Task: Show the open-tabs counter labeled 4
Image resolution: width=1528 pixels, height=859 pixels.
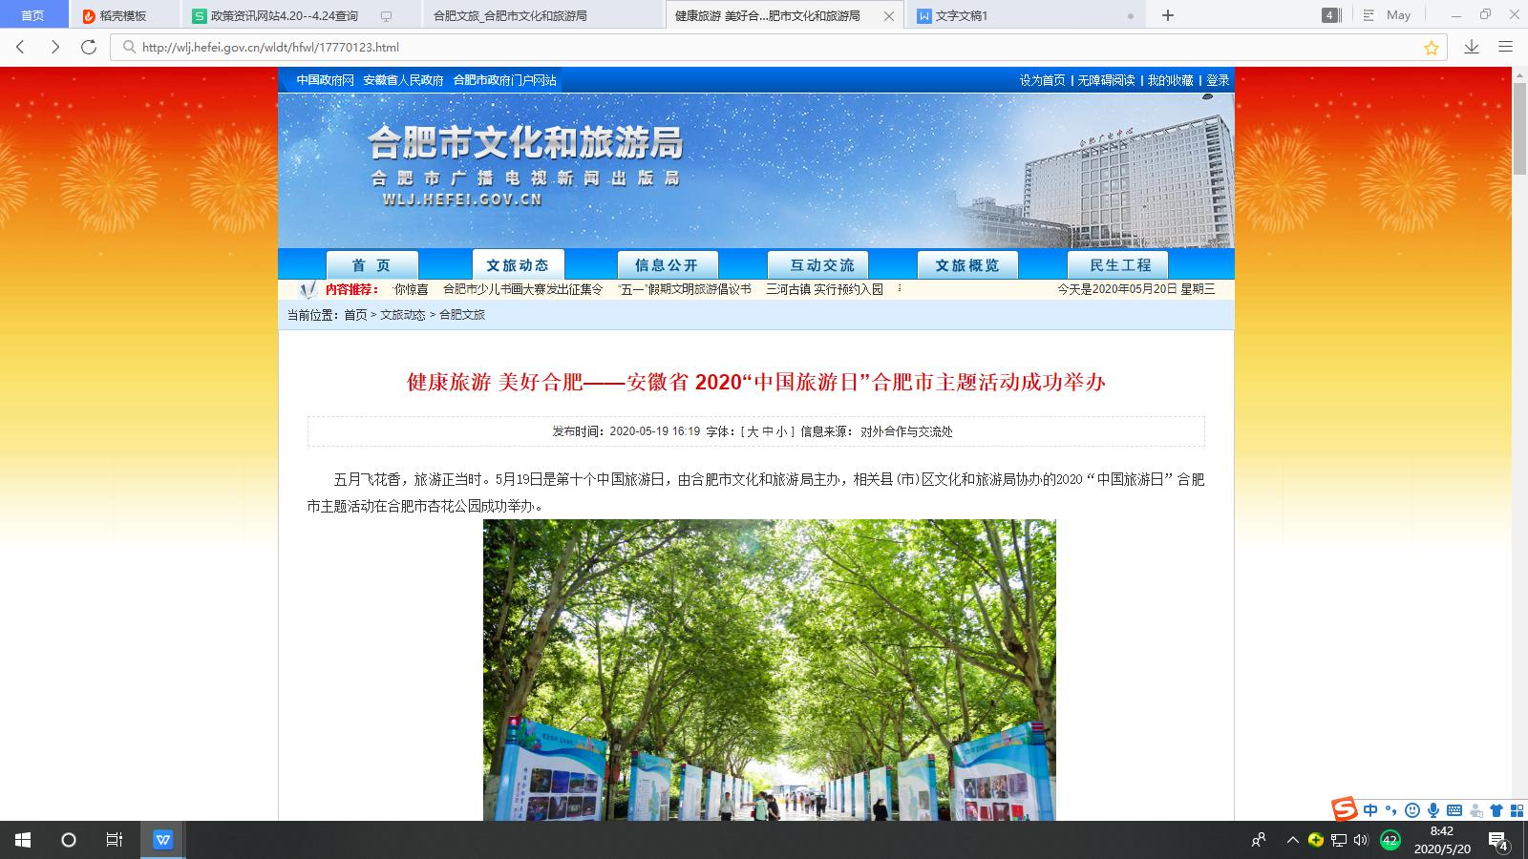Action: (x=1330, y=15)
